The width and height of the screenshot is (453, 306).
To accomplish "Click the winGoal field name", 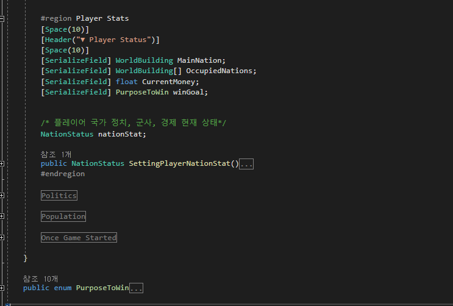I will point(188,92).
